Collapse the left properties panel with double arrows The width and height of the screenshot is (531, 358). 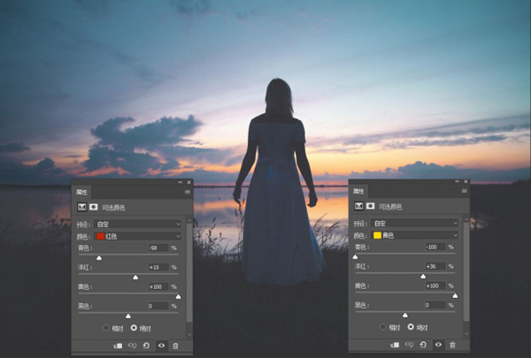pyautogui.click(x=181, y=182)
